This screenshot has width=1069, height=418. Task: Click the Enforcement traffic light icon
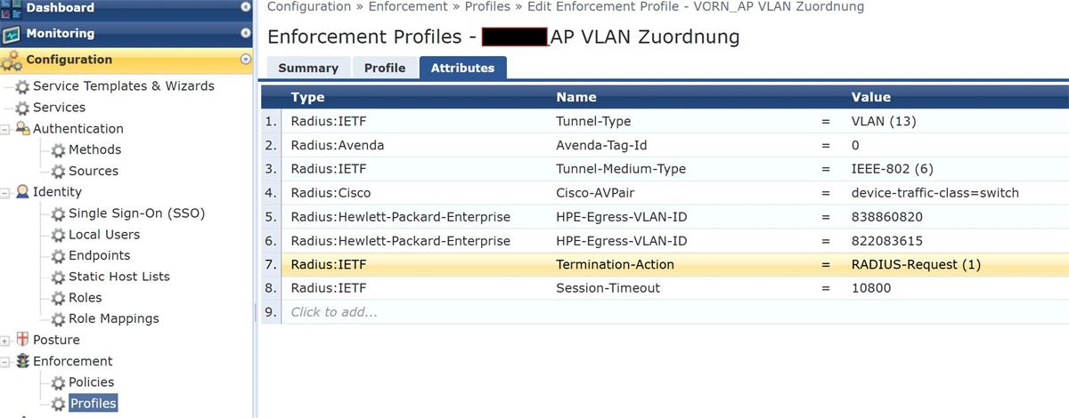pos(23,361)
